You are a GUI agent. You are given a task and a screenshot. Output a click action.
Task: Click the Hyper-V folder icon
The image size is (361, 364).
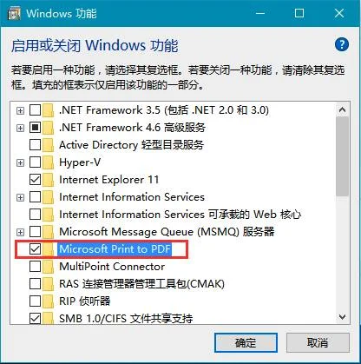point(48,162)
